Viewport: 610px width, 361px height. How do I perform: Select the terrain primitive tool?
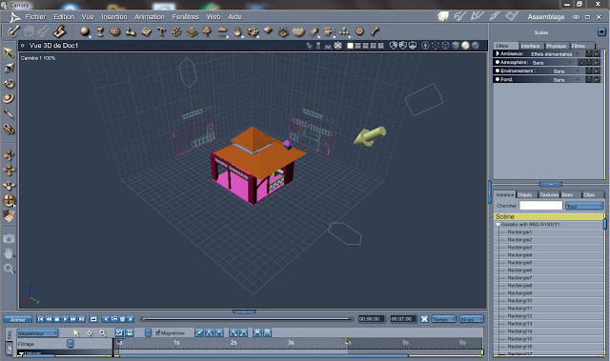point(192,31)
